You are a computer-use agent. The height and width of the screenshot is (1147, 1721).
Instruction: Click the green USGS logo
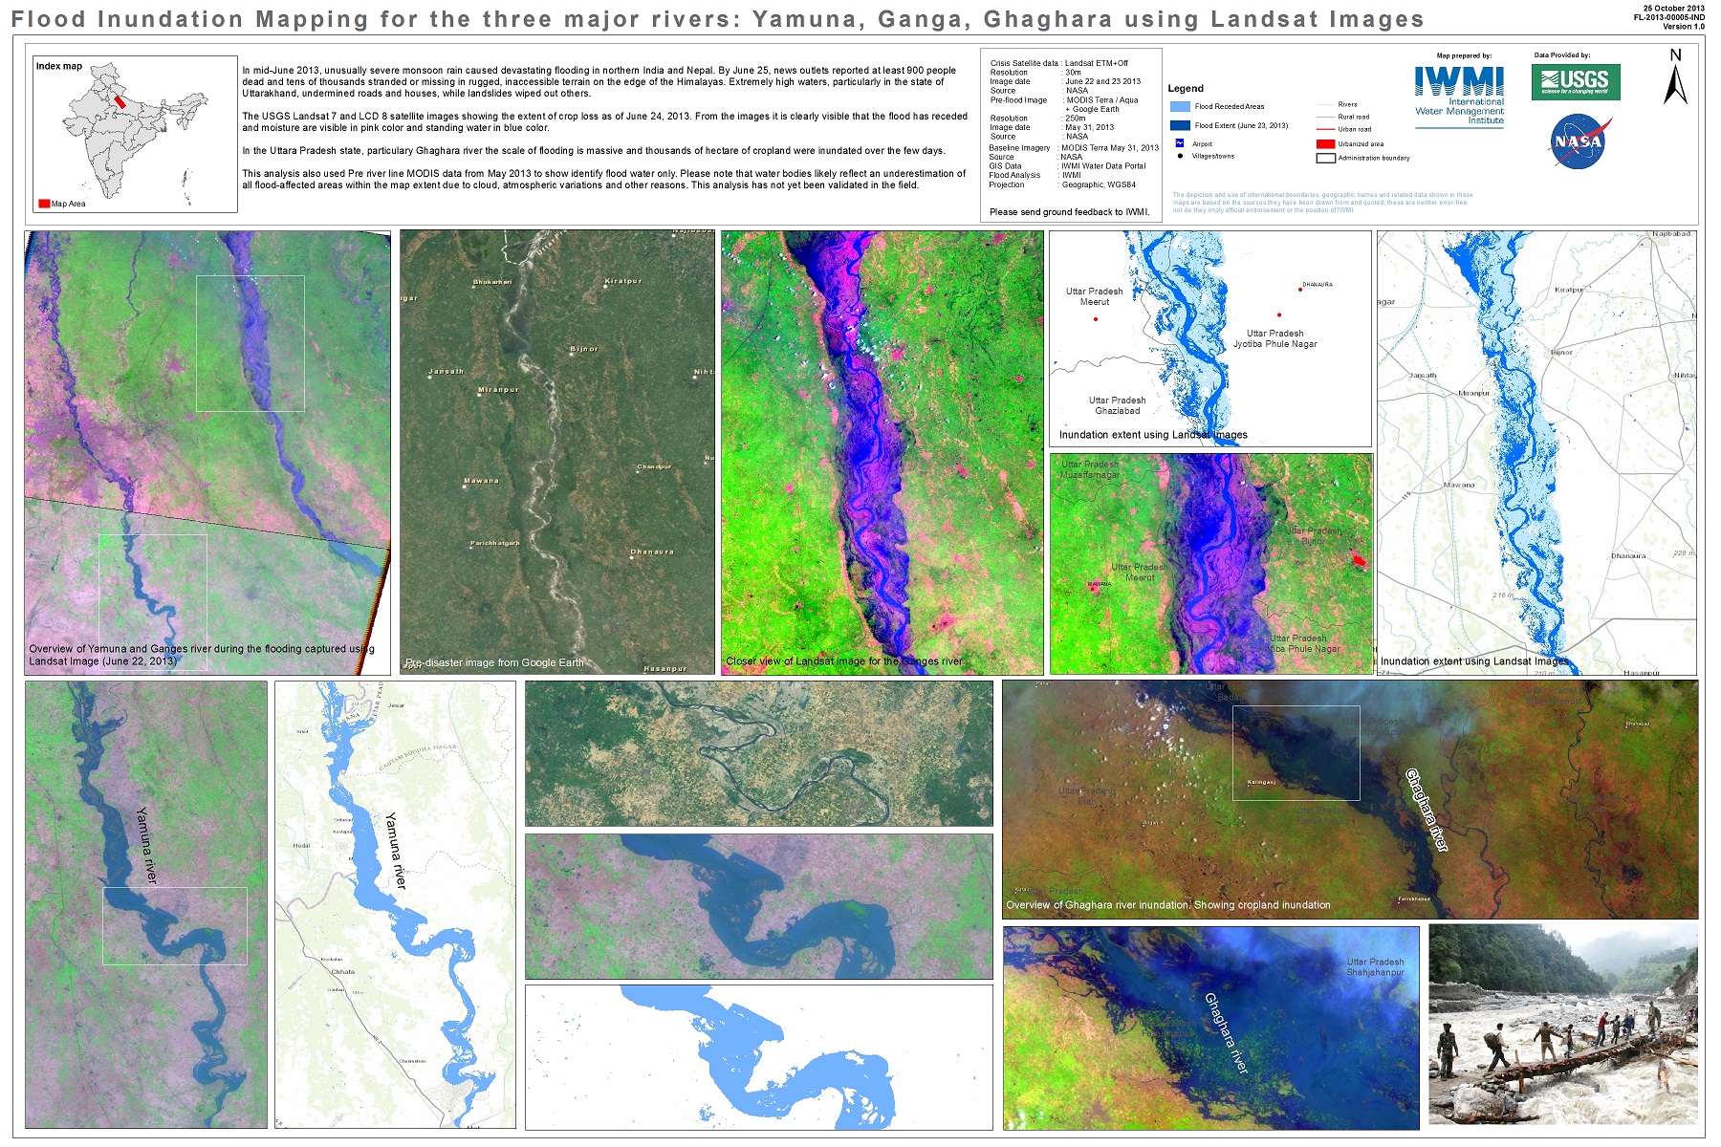pos(1575,81)
